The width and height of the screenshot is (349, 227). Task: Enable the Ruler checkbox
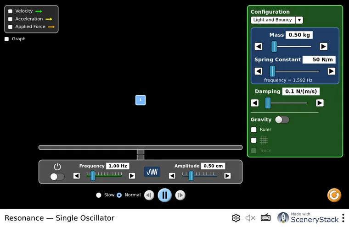(x=254, y=130)
